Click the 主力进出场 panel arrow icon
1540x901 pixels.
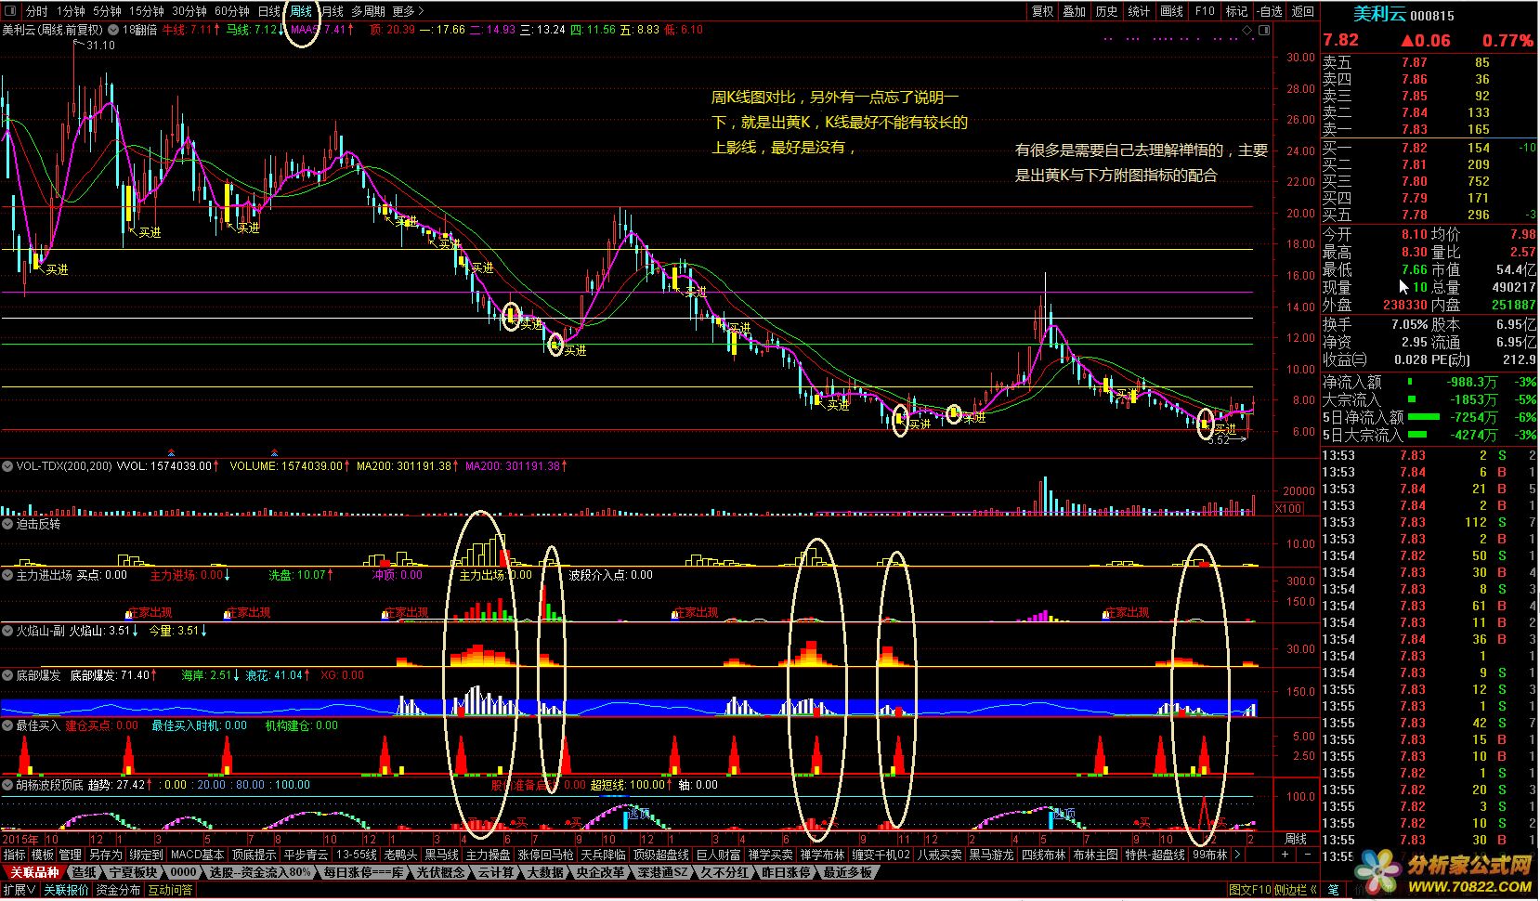(x=7, y=576)
